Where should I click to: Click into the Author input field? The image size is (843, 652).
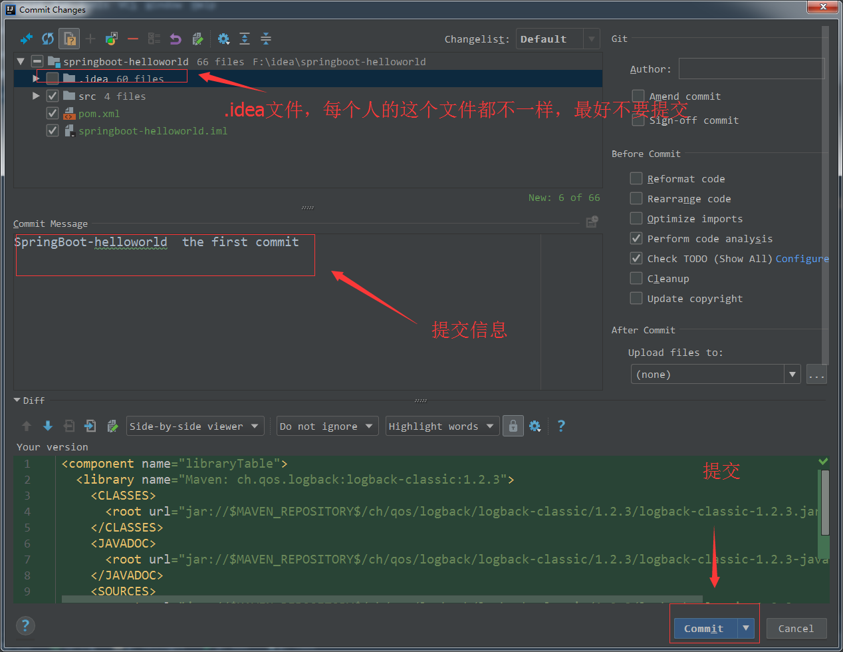751,69
